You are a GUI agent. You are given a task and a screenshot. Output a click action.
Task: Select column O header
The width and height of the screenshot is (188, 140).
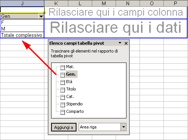[151, 3]
